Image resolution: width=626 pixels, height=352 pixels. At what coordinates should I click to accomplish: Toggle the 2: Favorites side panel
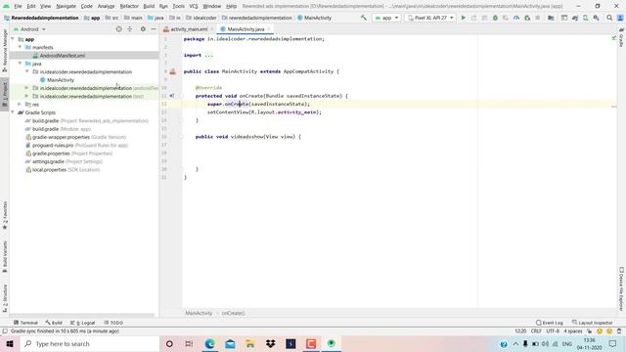coord(5,216)
